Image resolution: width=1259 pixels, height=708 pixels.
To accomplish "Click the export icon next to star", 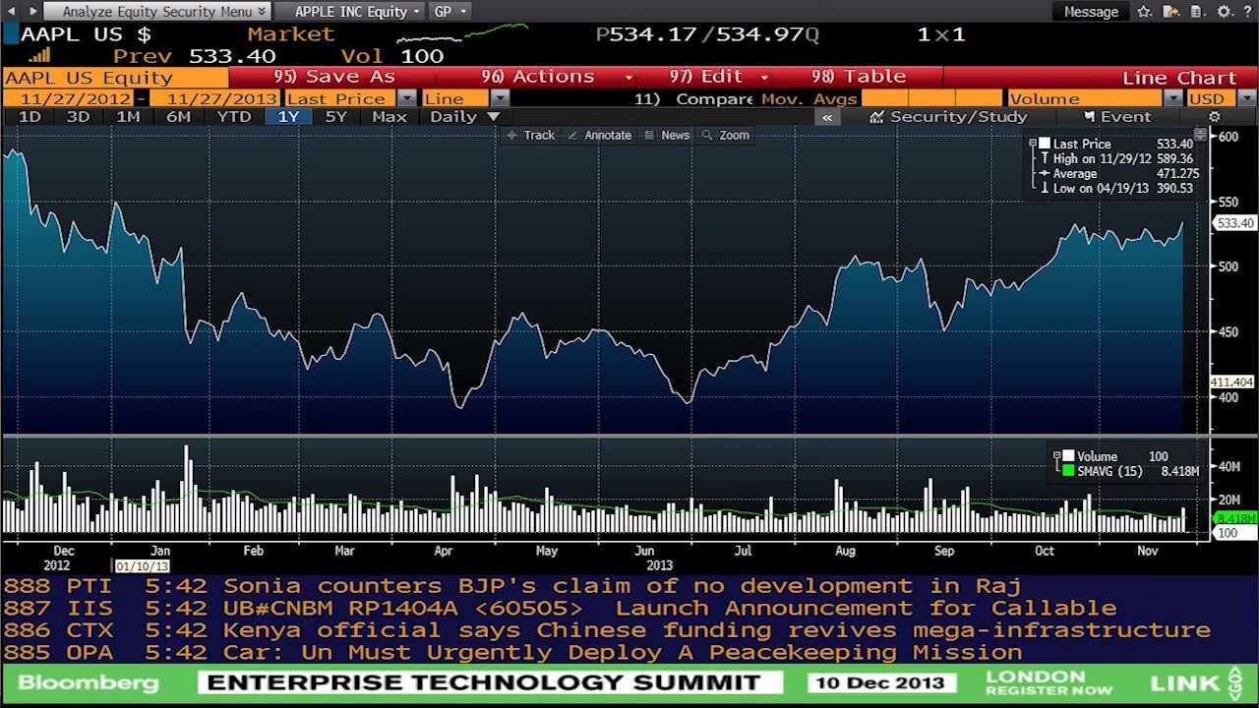I will pos(1170,12).
